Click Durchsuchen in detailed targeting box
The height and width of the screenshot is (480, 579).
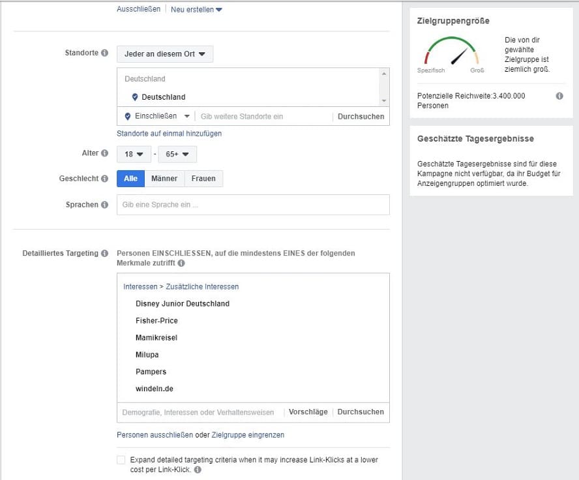pyautogui.click(x=361, y=412)
